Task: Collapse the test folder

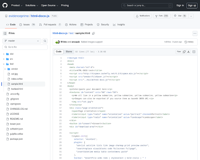Action: point(4,64)
